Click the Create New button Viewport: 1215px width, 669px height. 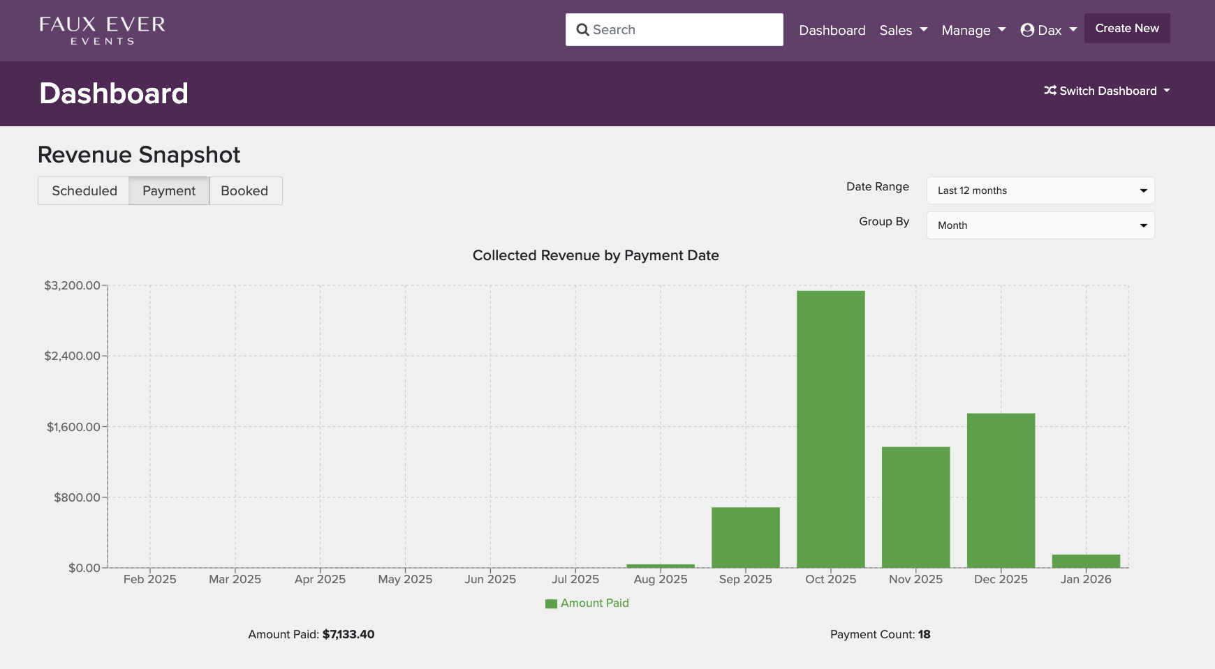pos(1127,29)
